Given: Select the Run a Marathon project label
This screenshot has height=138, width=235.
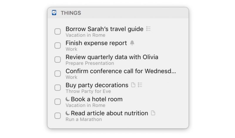Looking at the screenshot, I should tap(84, 119).
